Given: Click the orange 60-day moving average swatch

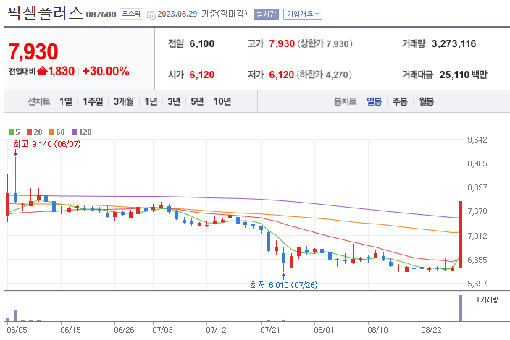Looking at the screenshot, I should coord(51,132).
